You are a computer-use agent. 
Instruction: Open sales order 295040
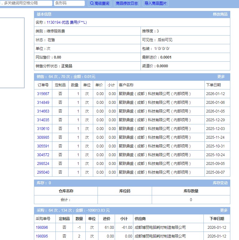coord(43,172)
